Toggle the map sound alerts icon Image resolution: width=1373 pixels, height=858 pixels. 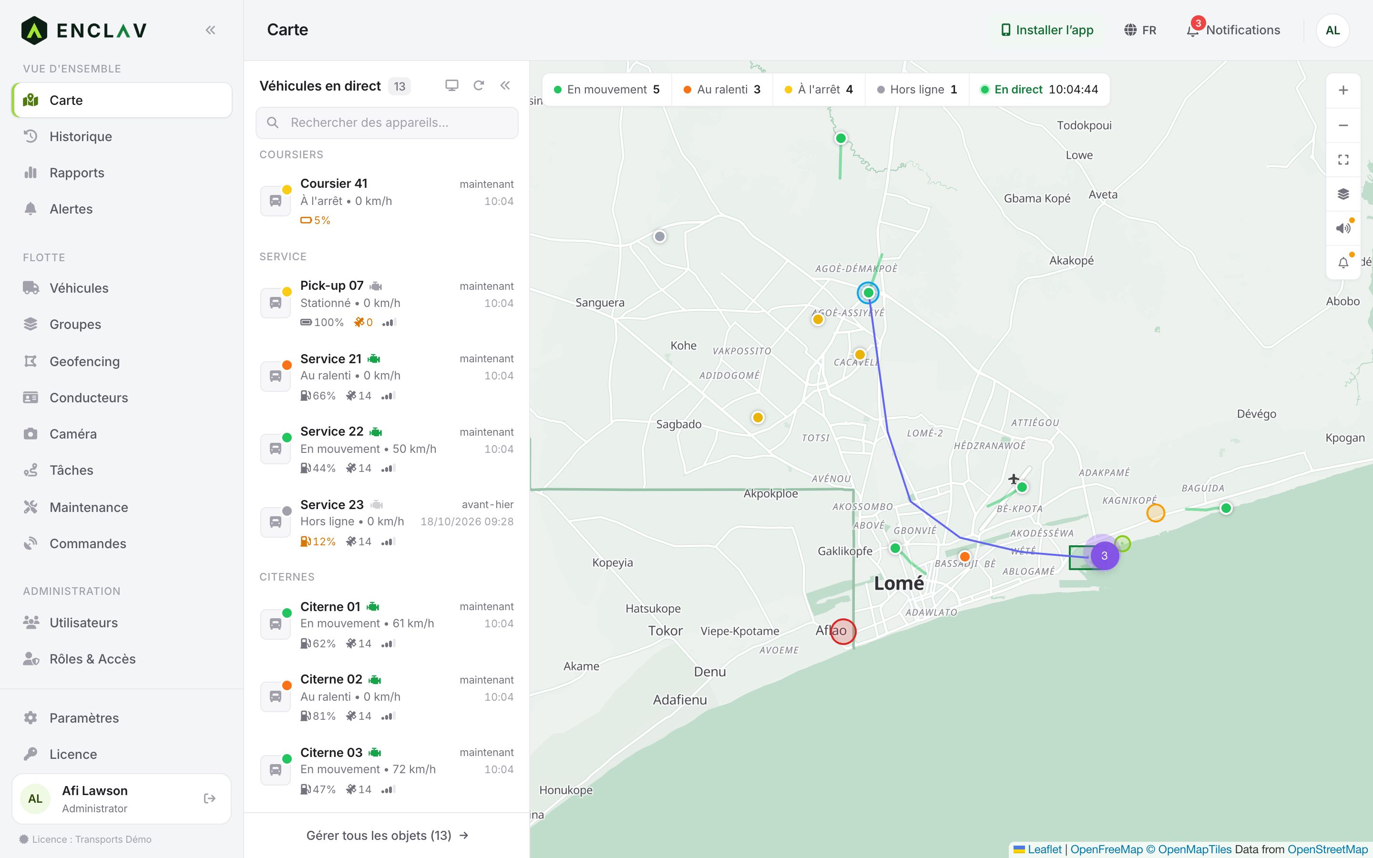1343,228
